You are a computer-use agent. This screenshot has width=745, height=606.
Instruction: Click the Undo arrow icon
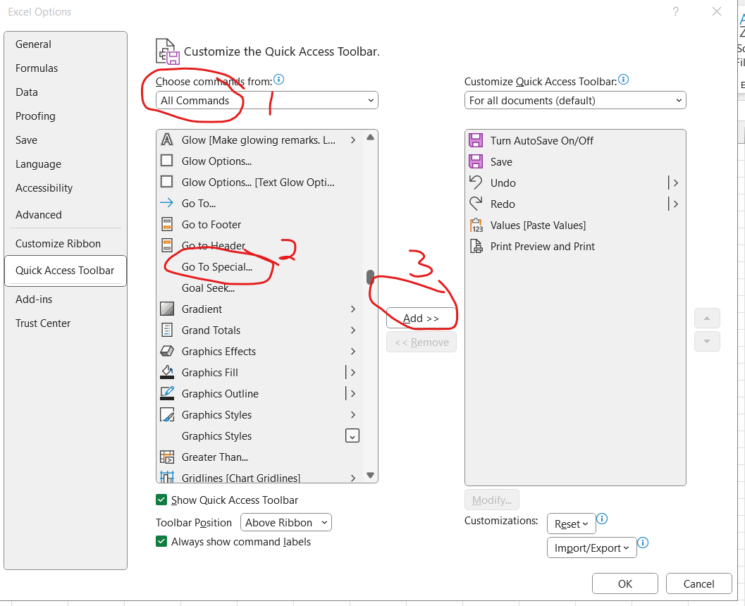pyautogui.click(x=476, y=183)
